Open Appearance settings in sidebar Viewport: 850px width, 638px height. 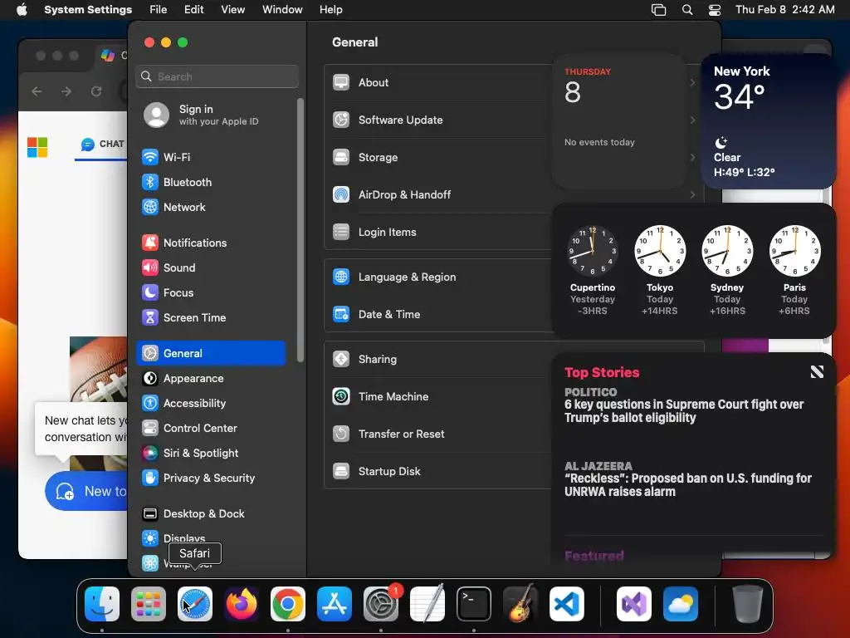coord(211,379)
